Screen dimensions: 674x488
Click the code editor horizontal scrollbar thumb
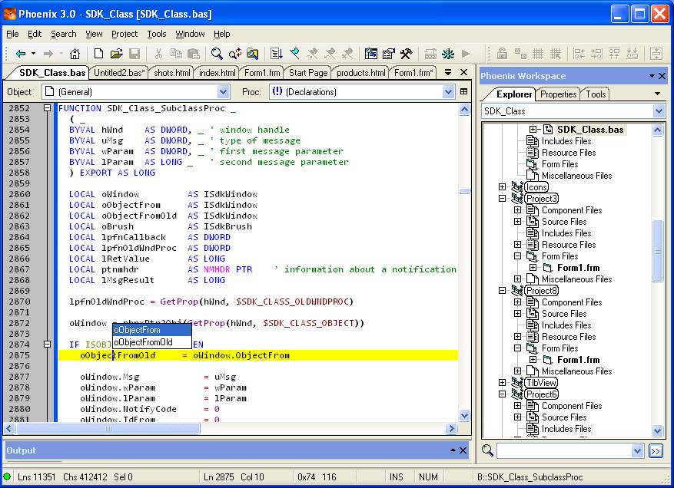pyautogui.click(x=108, y=428)
